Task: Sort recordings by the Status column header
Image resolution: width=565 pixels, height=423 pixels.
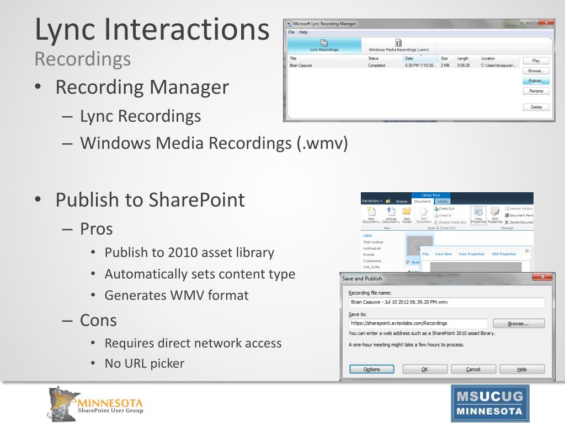Action: click(x=374, y=58)
